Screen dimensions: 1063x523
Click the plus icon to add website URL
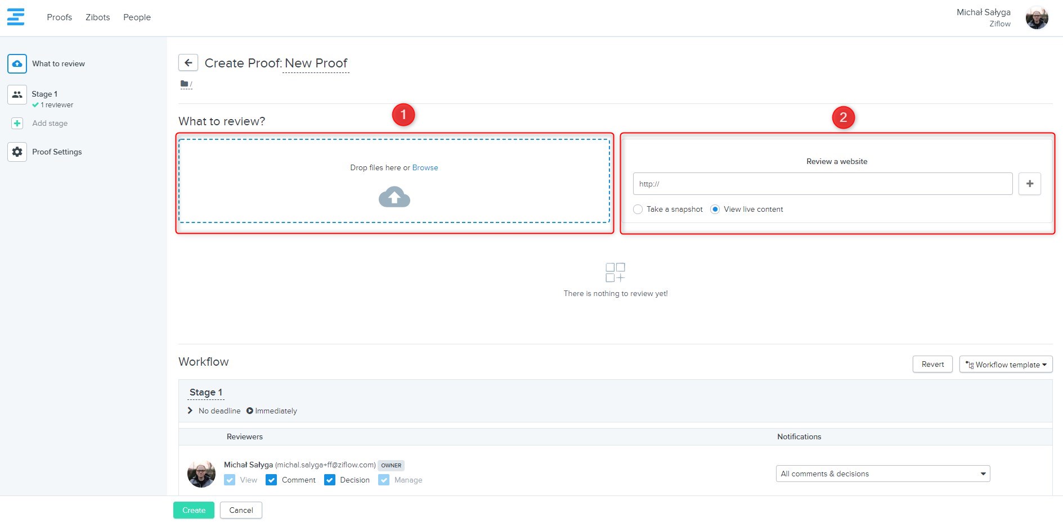pyautogui.click(x=1029, y=184)
